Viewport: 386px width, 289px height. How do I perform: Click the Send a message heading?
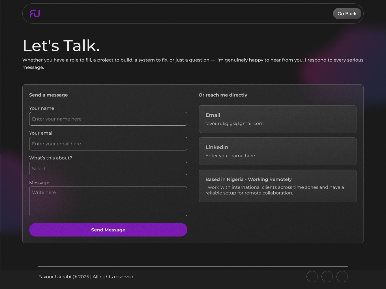click(48, 95)
